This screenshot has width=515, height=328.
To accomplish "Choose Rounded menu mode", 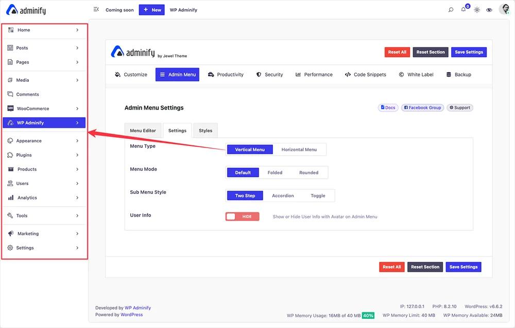I will pyautogui.click(x=308, y=173).
